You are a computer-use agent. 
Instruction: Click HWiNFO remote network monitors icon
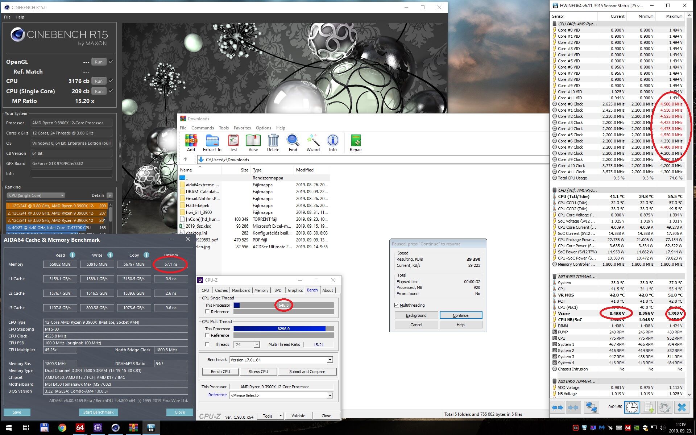point(592,407)
